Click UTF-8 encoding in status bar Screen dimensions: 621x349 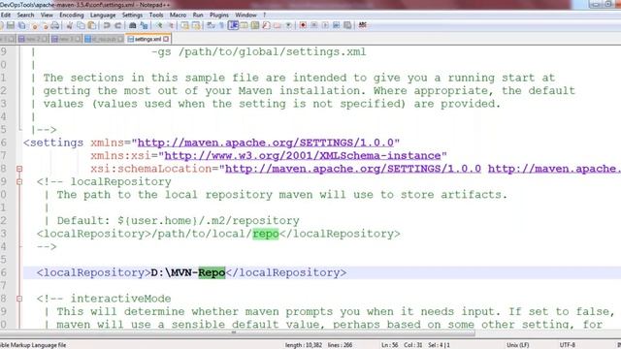pos(567,345)
